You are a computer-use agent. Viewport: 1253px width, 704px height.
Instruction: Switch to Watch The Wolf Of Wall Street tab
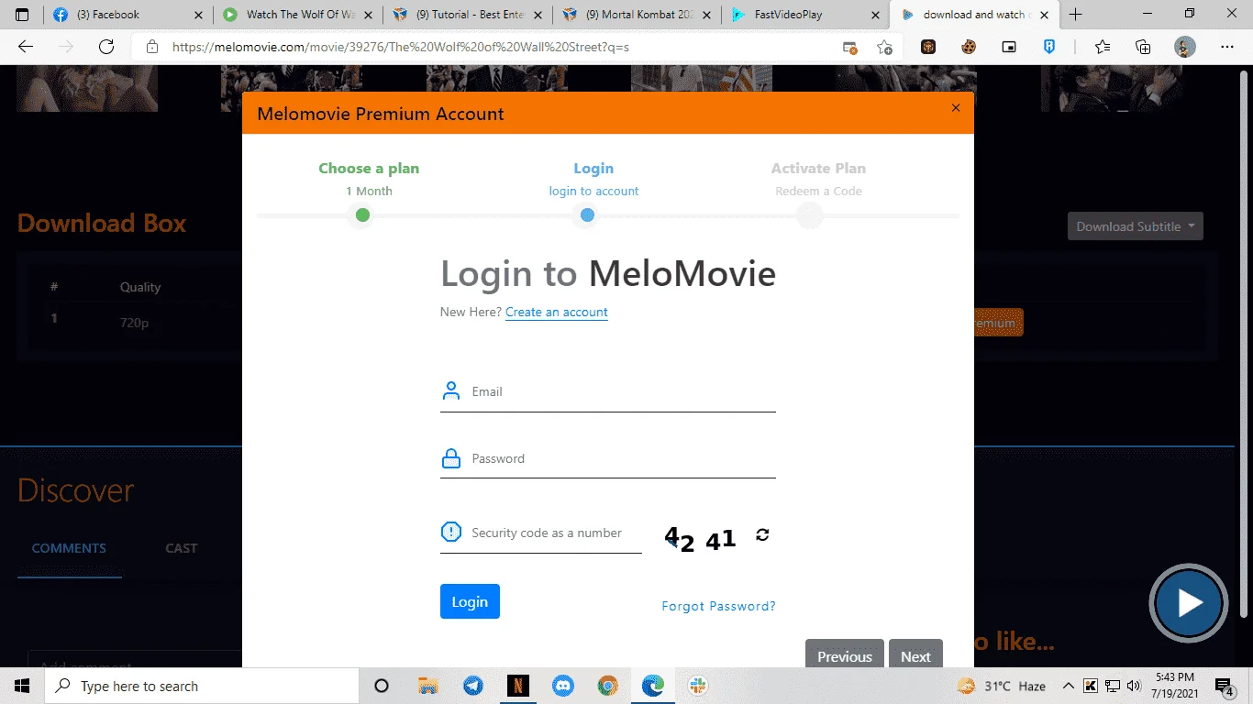[299, 15]
